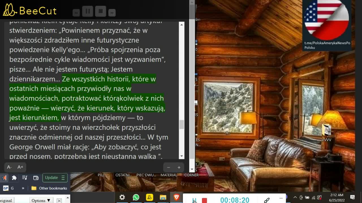
Task: Open the Options dropdown
Action: coord(41,200)
